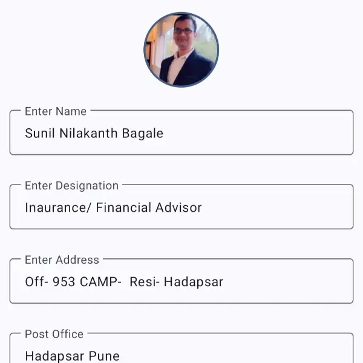This screenshot has height=363, width=363.
Task: Click the 'Post Office' floating label
Action: [54, 334]
